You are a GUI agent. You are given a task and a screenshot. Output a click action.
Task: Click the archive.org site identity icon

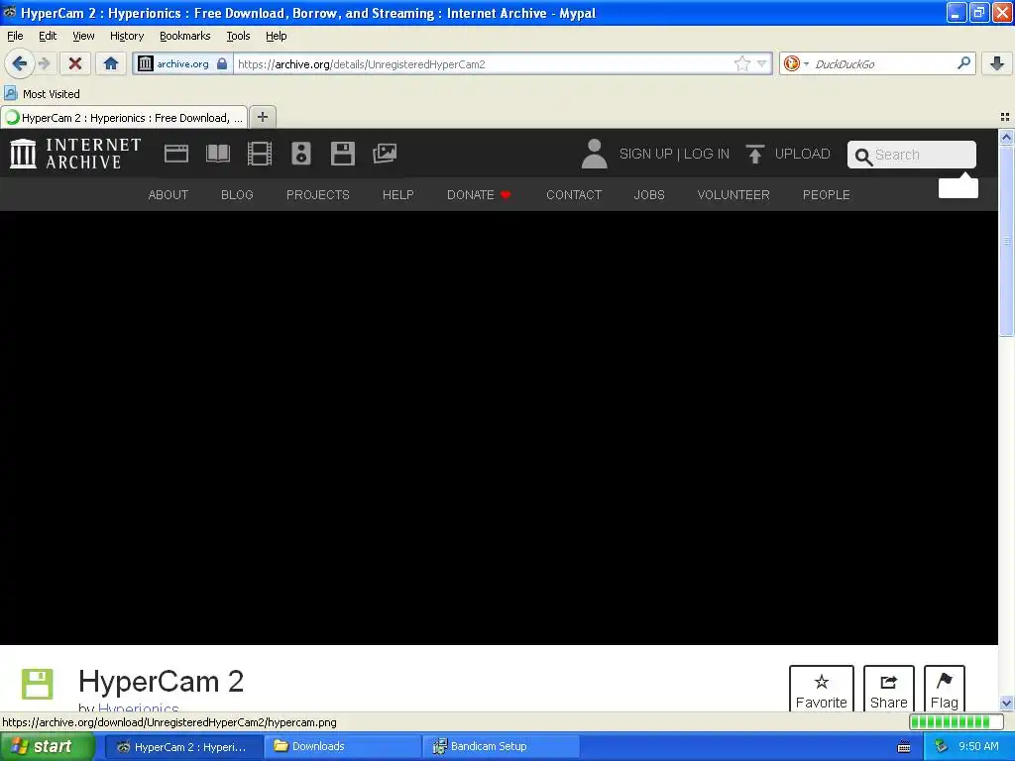(x=146, y=63)
